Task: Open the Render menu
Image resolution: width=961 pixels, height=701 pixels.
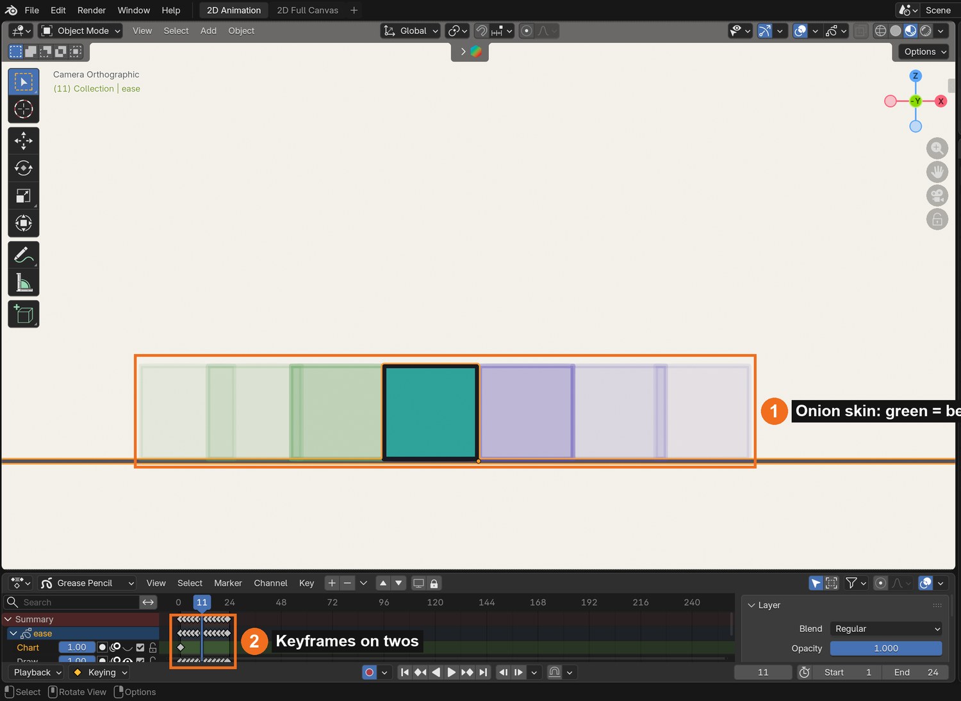Action: coord(92,10)
